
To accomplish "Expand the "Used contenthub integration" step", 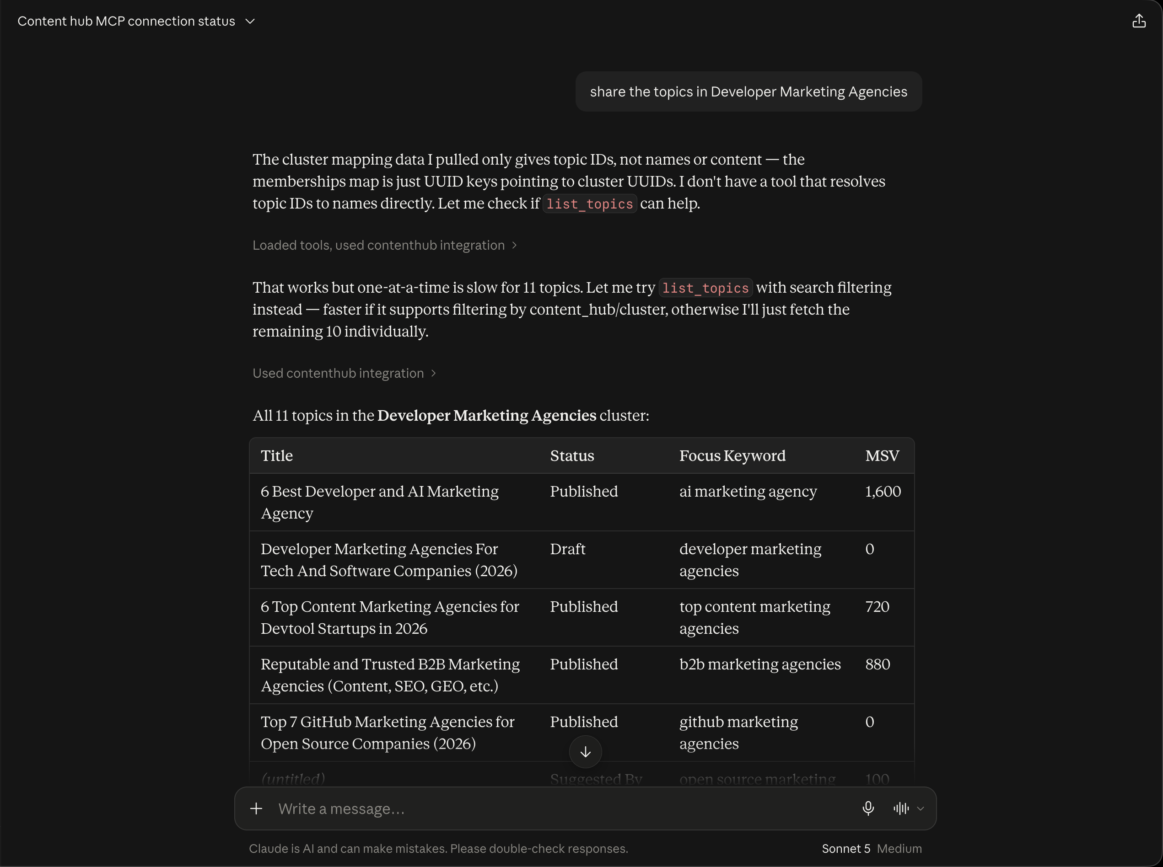I will [x=345, y=373].
